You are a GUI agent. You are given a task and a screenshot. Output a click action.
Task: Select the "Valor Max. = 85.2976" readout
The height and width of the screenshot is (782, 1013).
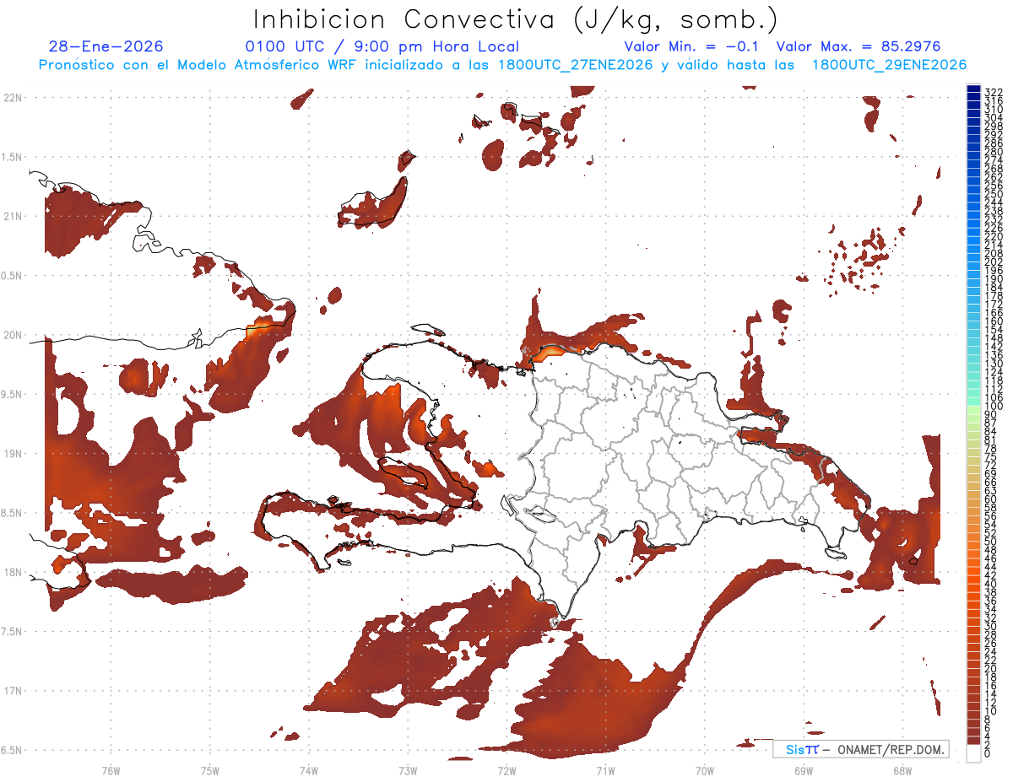[859, 46]
